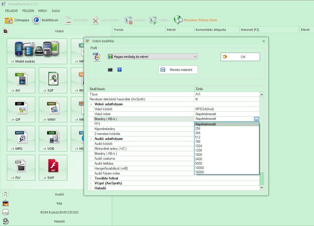Expand the További felirat group

[91, 178]
